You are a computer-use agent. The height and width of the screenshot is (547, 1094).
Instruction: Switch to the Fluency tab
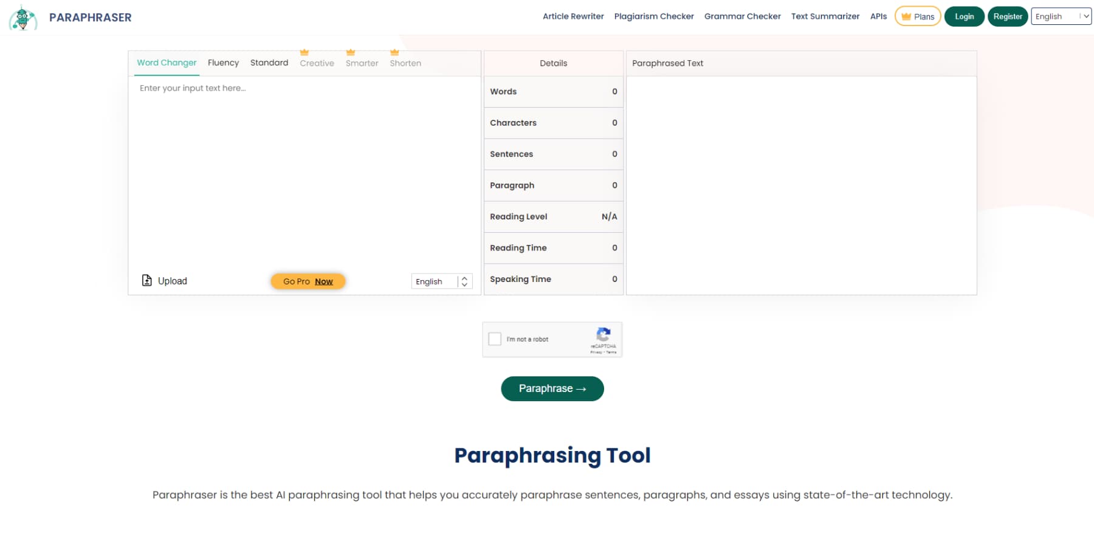(x=223, y=63)
